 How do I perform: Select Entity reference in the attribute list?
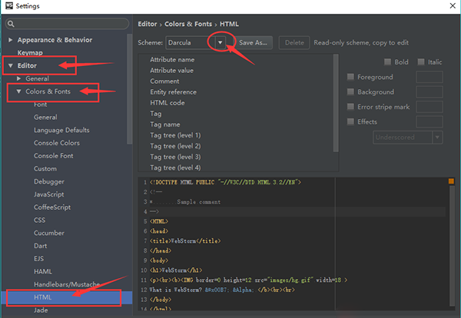174,91
